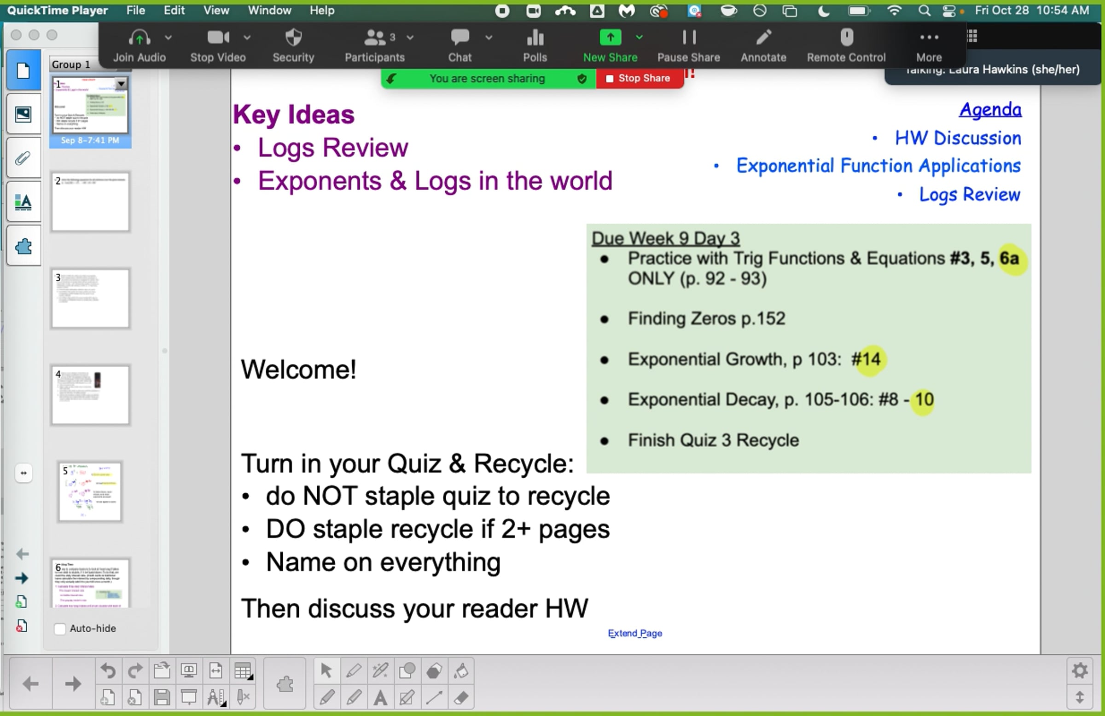Open the New Share dropdown arrow

point(640,37)
